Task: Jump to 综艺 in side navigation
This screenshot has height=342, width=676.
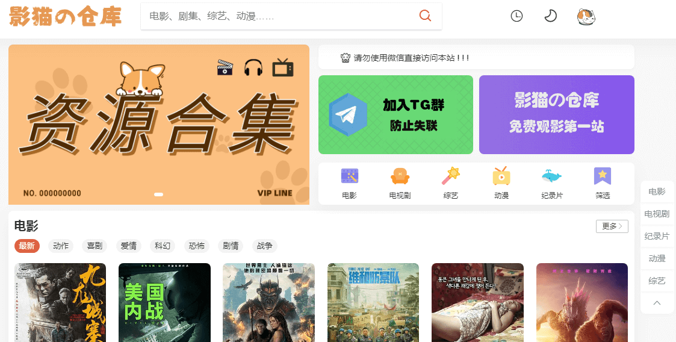Action: click(657, 281)
